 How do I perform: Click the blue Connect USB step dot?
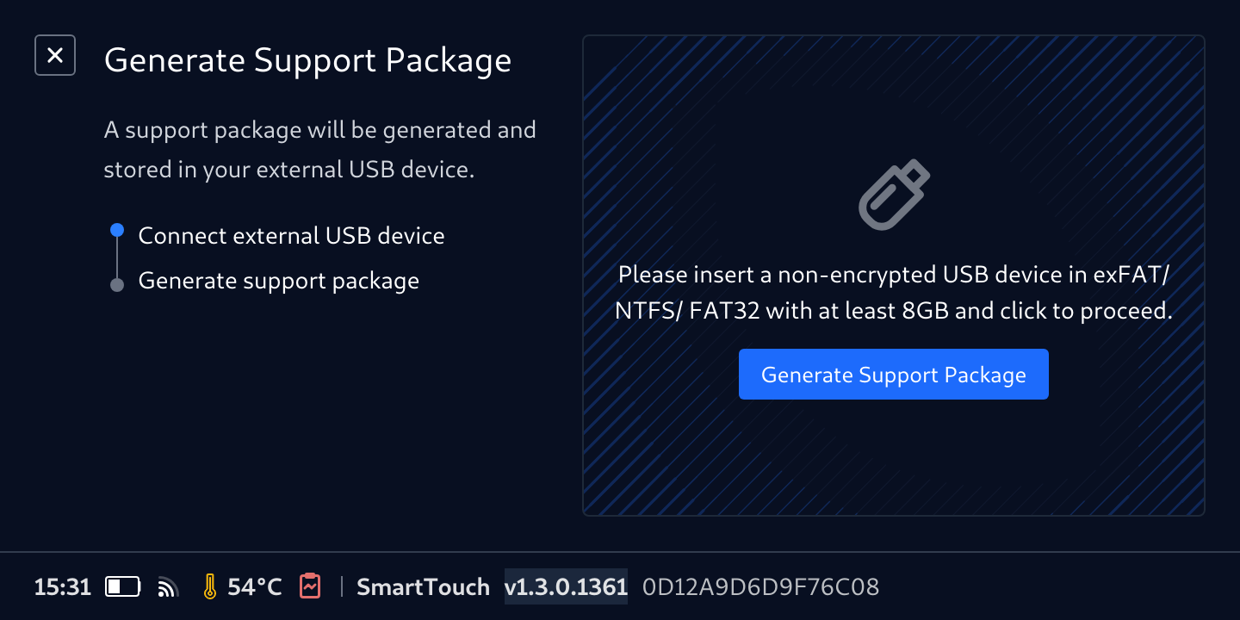click(x=117, y=231)
